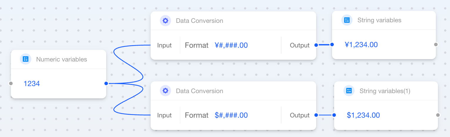
Task: Edit the 1234 numeric value field
Action: 32,84
